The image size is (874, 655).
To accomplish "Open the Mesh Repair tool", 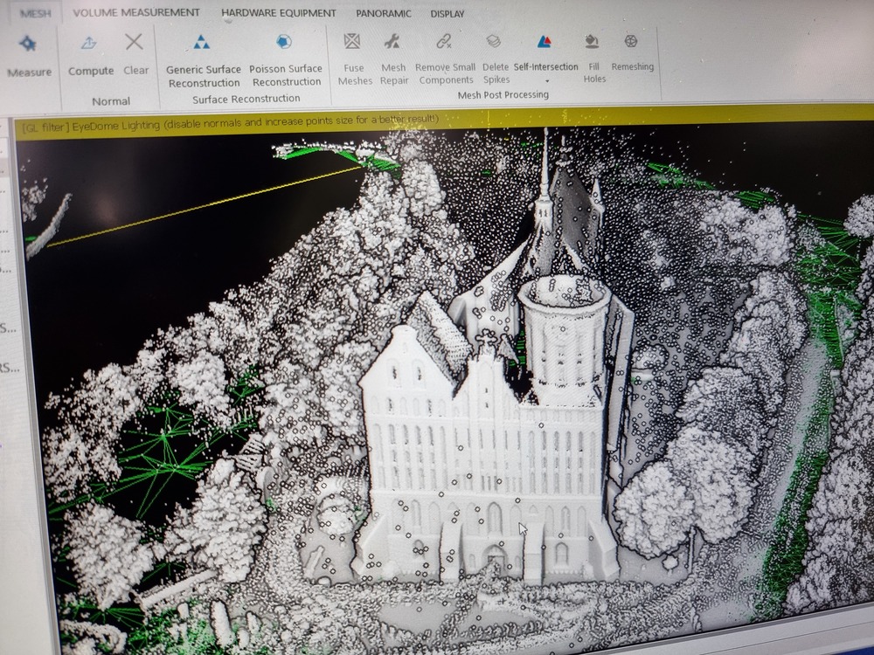I will [392, 42].
